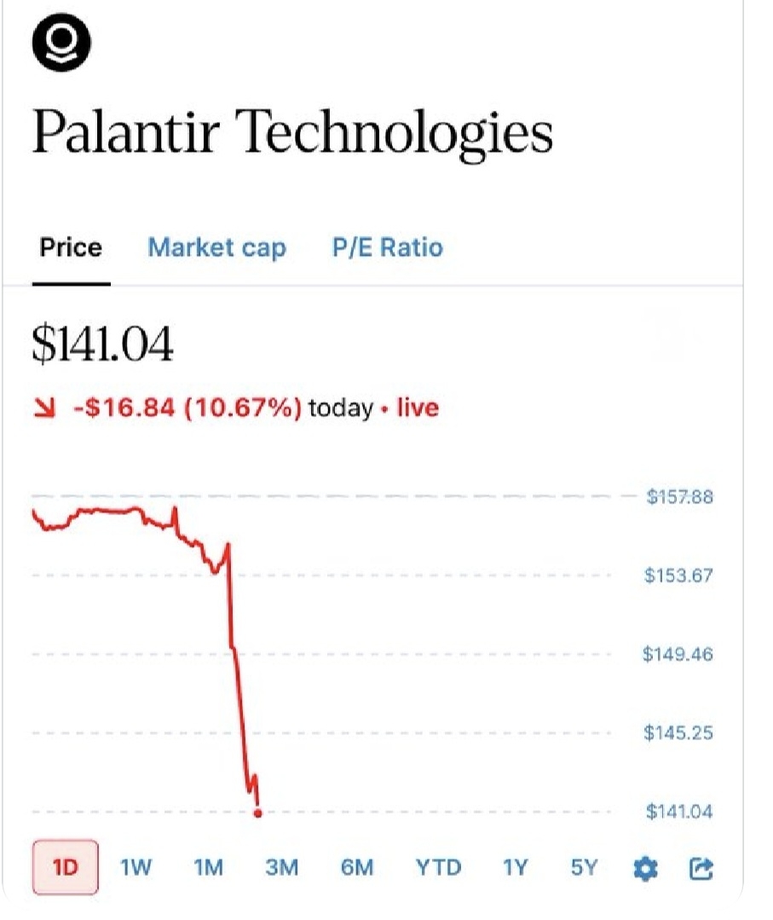Choose the 1M time range
The image size is (773, 920).
(208, 868)
